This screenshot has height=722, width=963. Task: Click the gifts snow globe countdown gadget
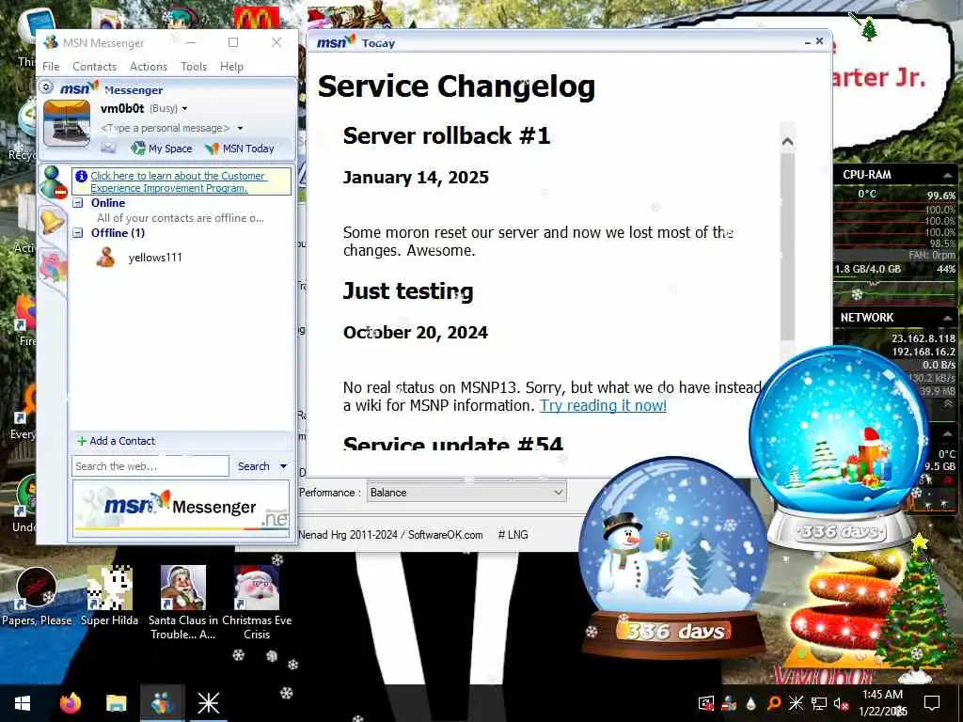[x=840, y=448]
